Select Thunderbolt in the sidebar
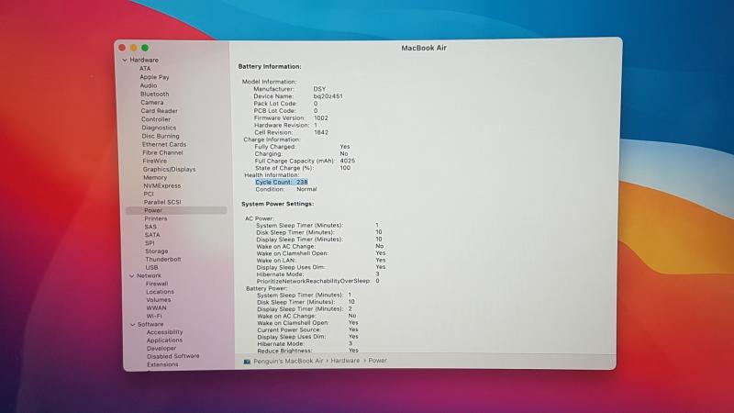 tap(163, 259)
